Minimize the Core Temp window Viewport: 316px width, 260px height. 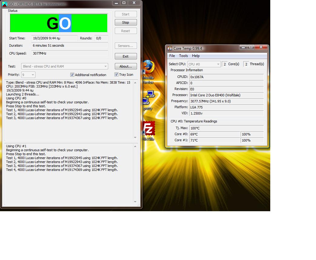click(x=243, y=47)
